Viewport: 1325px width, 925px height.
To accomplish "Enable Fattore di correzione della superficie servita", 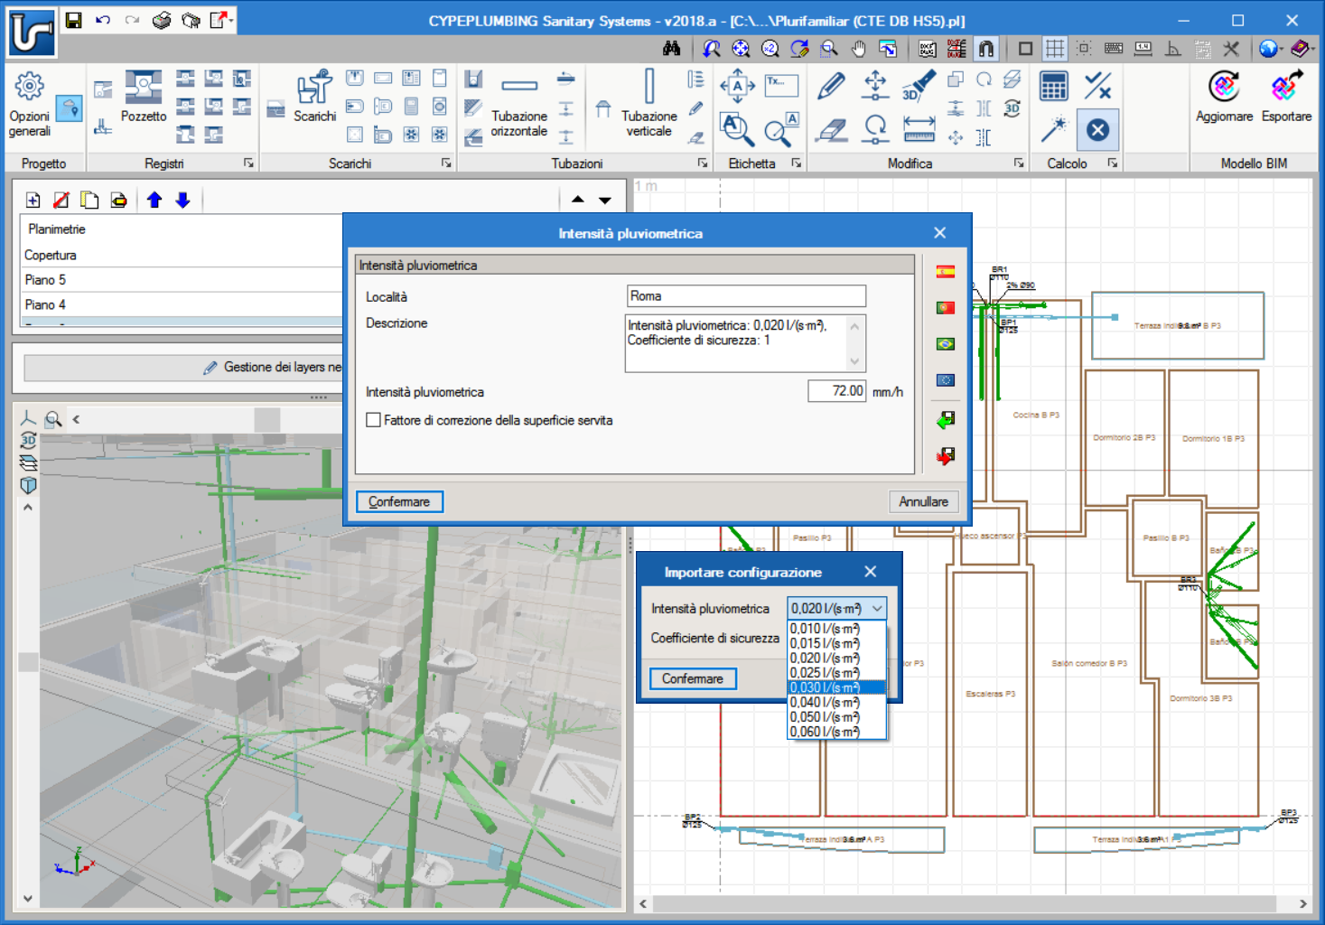I will point(373,420).
